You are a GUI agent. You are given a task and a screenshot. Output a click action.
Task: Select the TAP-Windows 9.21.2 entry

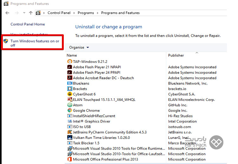point(90,62)
